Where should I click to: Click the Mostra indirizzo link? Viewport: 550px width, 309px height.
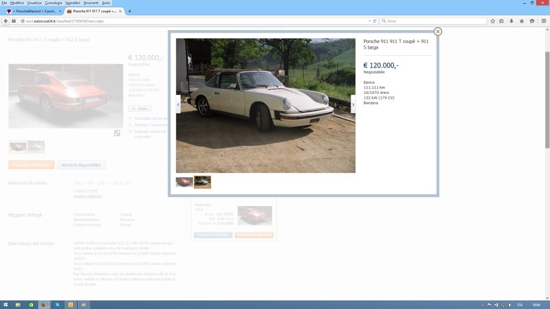tap(88, 196)
